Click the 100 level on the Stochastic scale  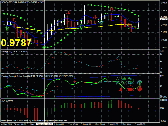pos(162,51)
